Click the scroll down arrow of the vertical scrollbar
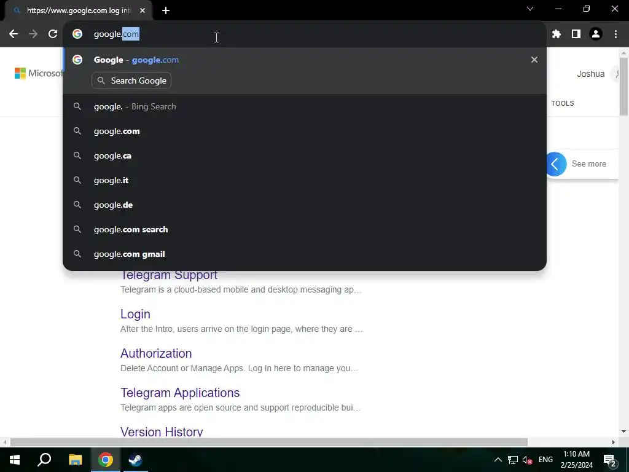The height and width of the screenshot is (472, 629). coord(623,431)
